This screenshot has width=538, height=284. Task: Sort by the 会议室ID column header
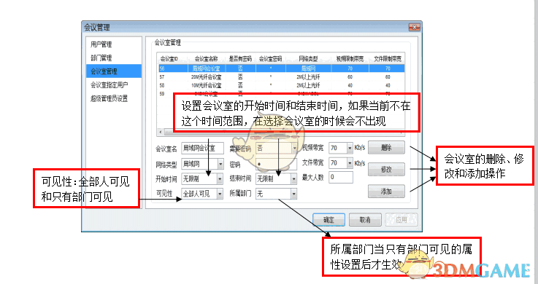(169, 59)
